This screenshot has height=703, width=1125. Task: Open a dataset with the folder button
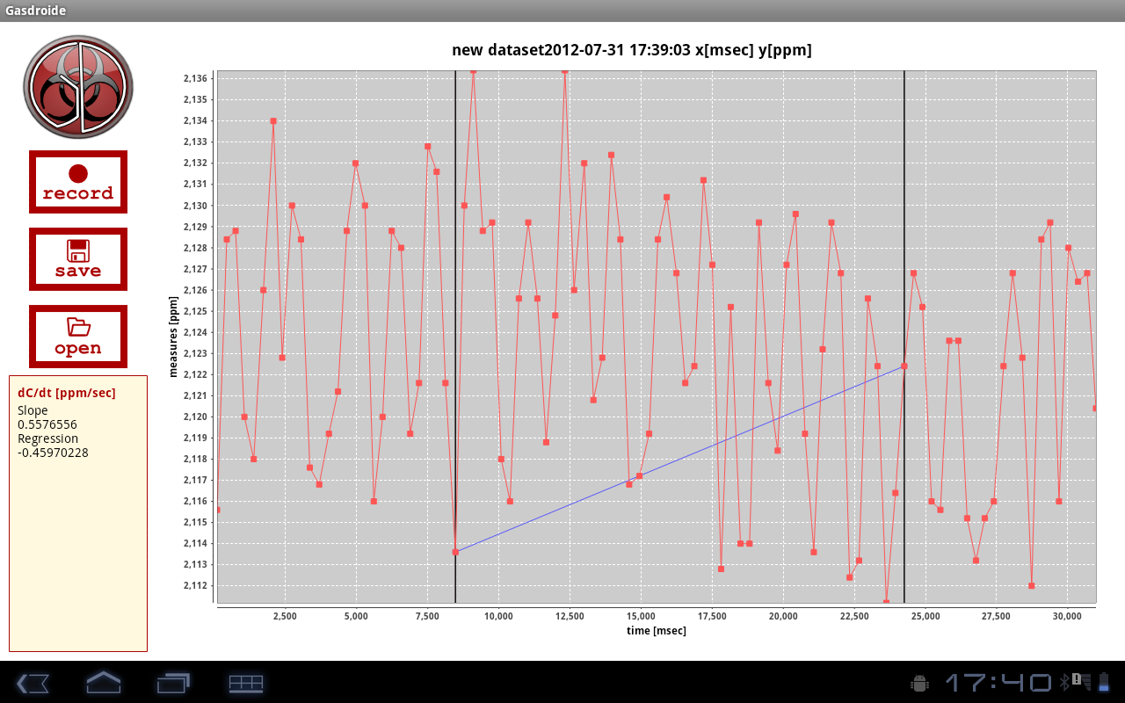point(78,337)
